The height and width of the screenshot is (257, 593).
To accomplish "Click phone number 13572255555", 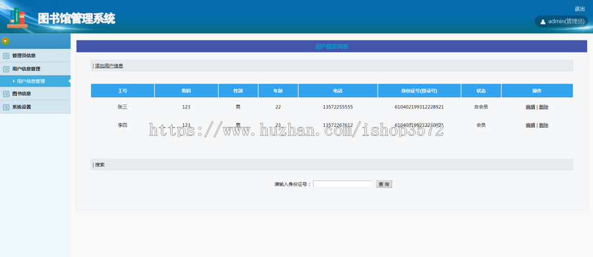I will click(338, 107).
